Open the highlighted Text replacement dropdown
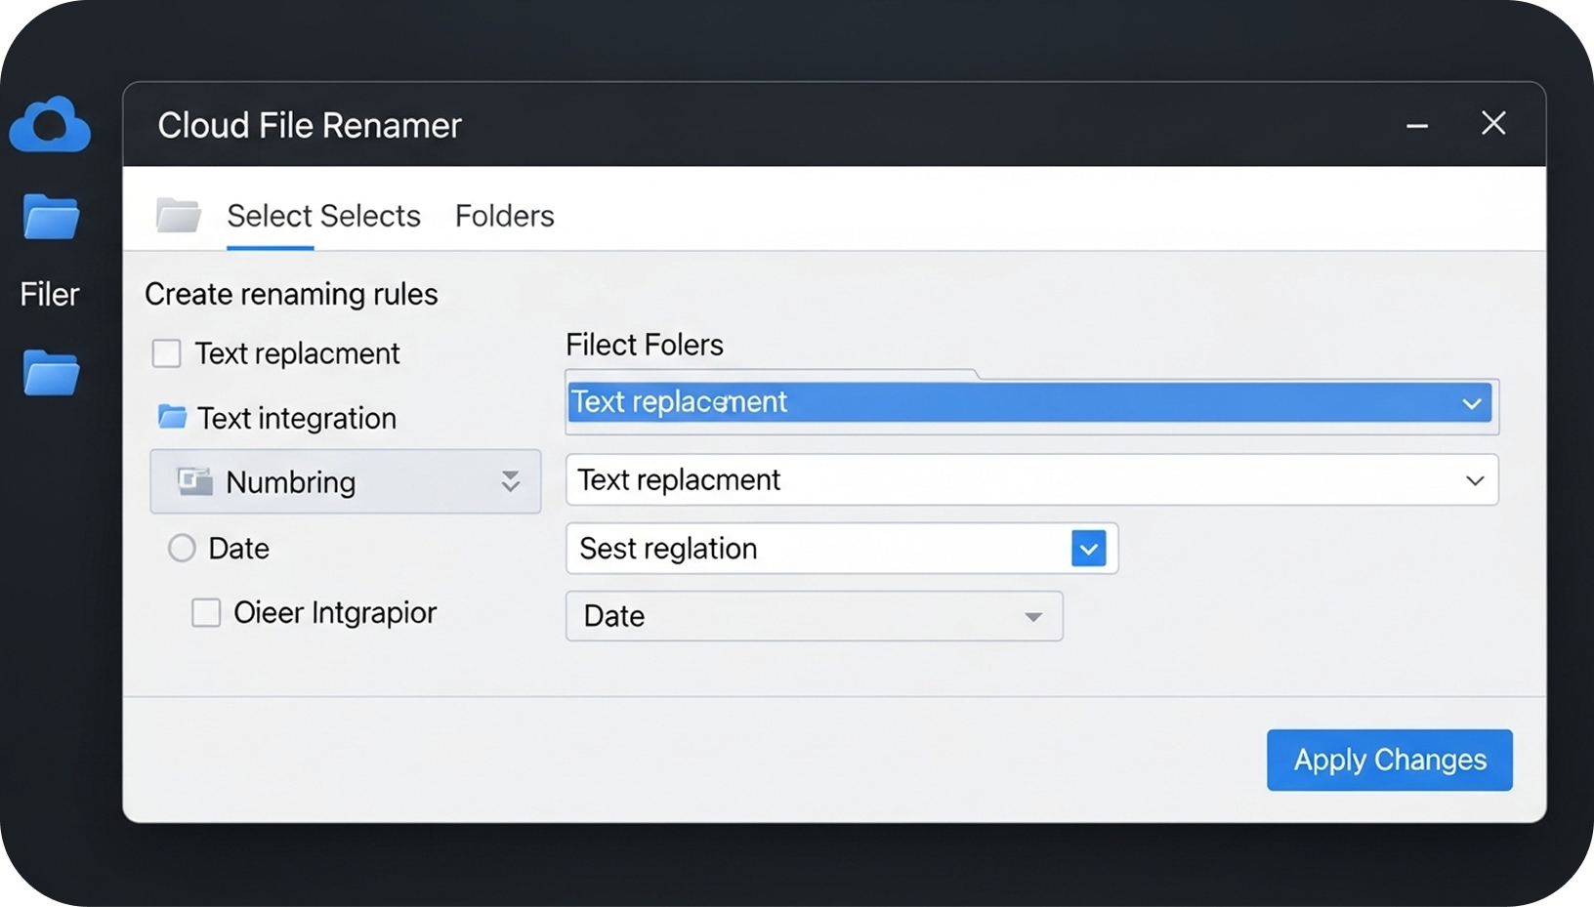This screenshot has width=1594, height=907. (x=1473, y=403)
